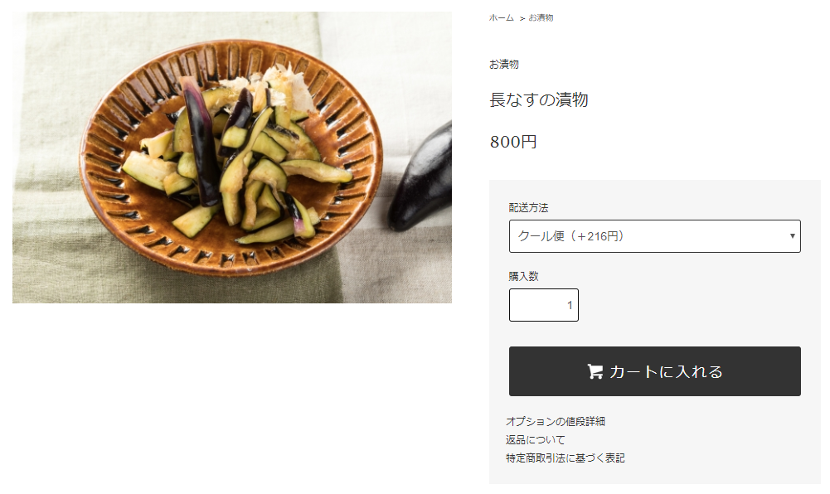The width and height of the screenshot is (830, 494).
Task: Click the breadcrumb separator arrow
Action: click(x=522, y=18)
